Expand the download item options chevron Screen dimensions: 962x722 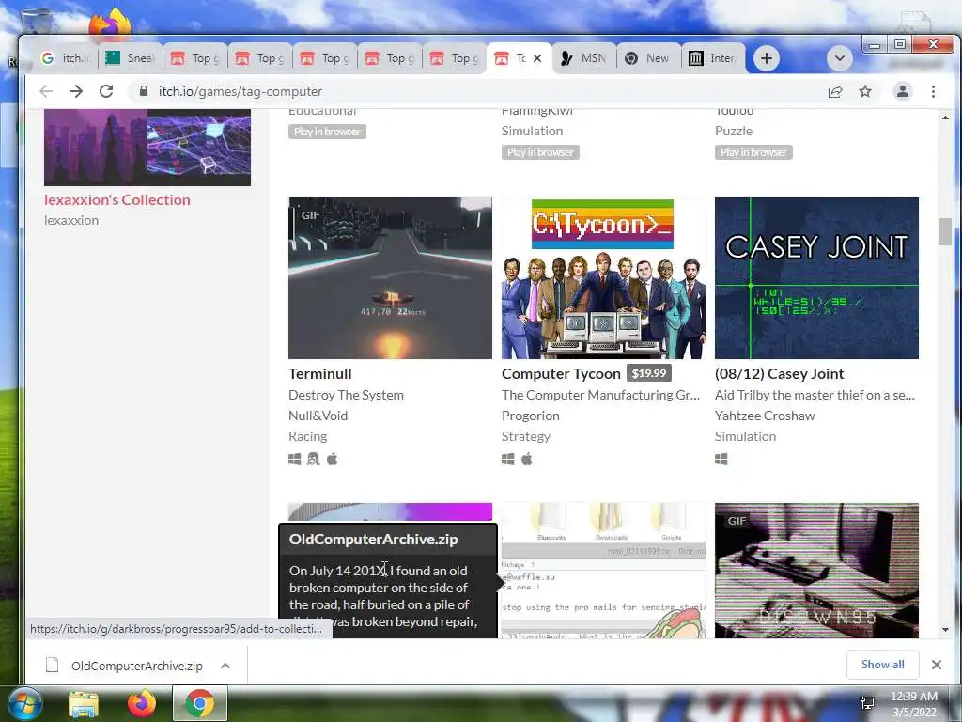click(x=225, y=666)
